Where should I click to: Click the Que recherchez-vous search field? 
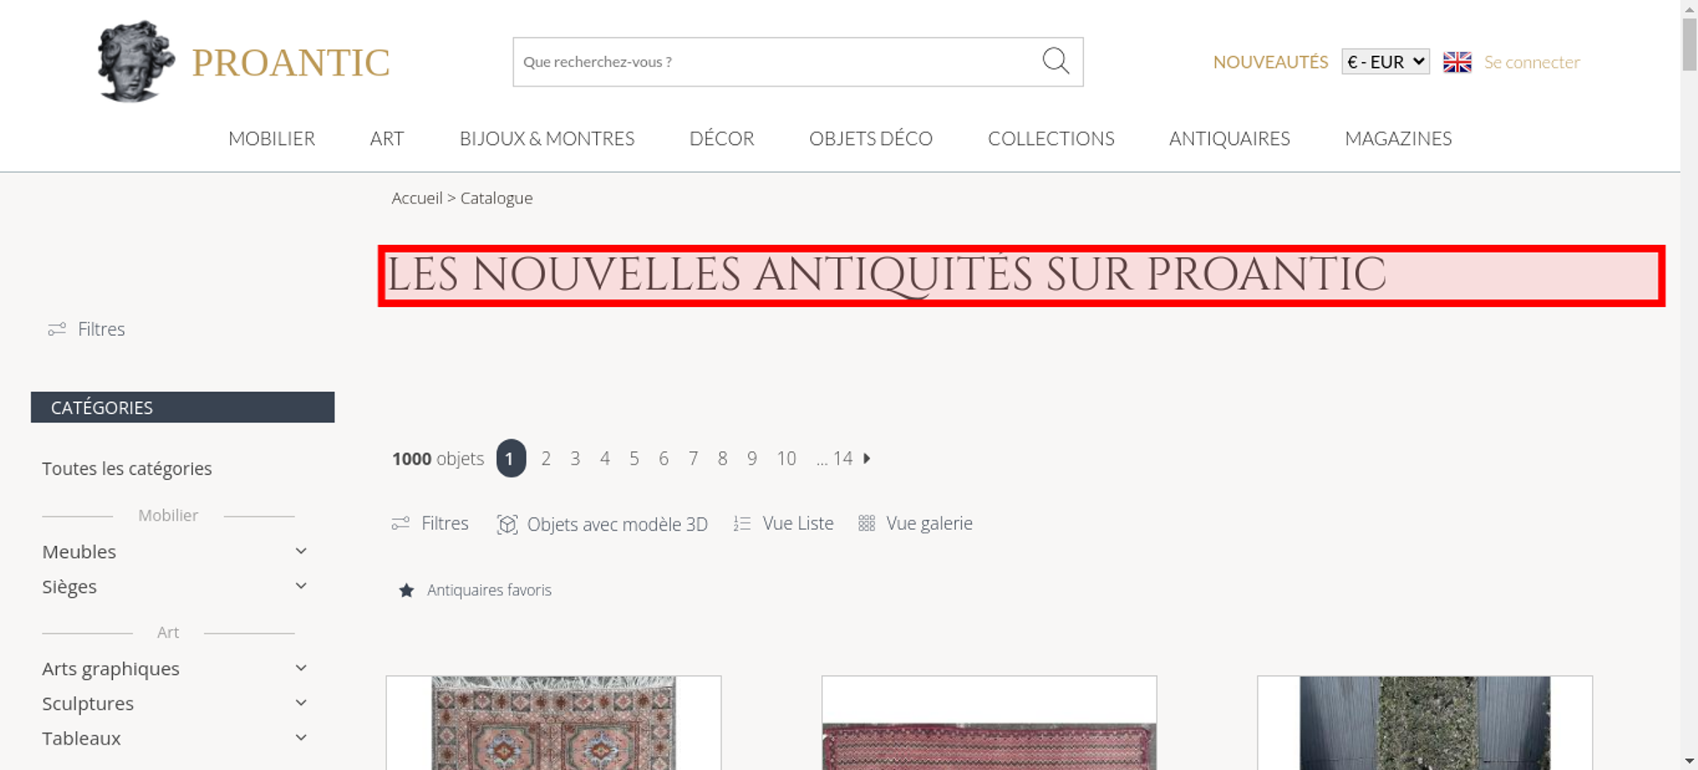point(777,62)
